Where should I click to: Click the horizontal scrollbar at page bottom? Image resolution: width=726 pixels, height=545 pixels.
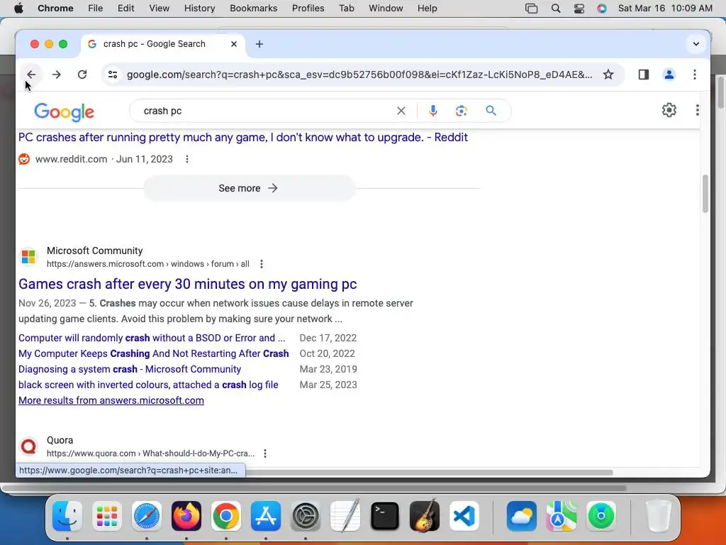pos(430,473)
